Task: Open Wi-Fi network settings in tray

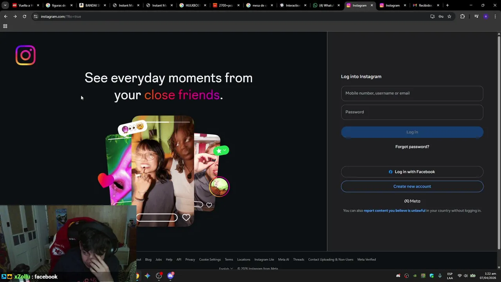Action: (460, 276)
